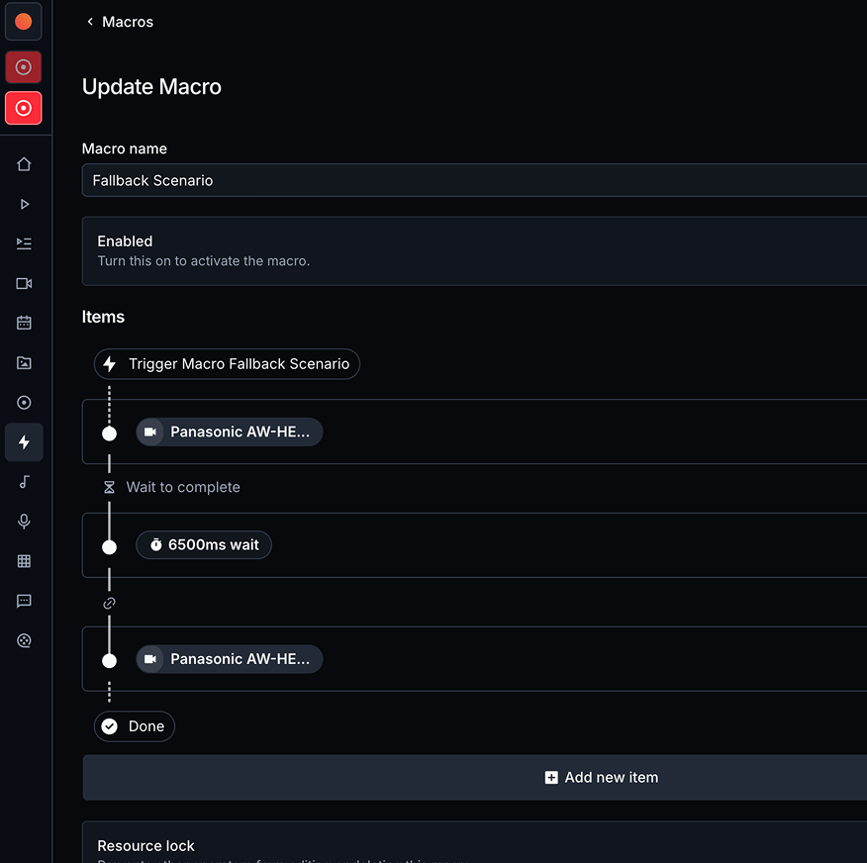This screenshot has height=863, width=867.
Task: Open the Home icon in sidebar
Action: [24, 164]
